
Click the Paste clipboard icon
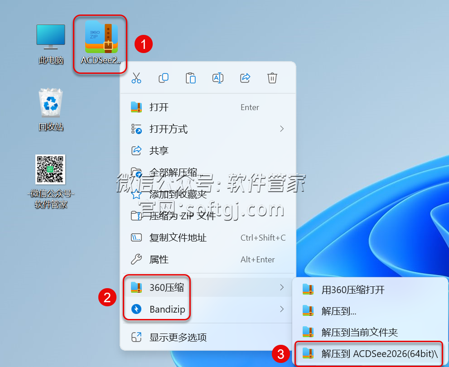[191, 78]
